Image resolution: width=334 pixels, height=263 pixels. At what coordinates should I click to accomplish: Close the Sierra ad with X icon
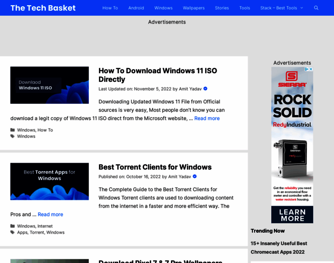(311, 69)
